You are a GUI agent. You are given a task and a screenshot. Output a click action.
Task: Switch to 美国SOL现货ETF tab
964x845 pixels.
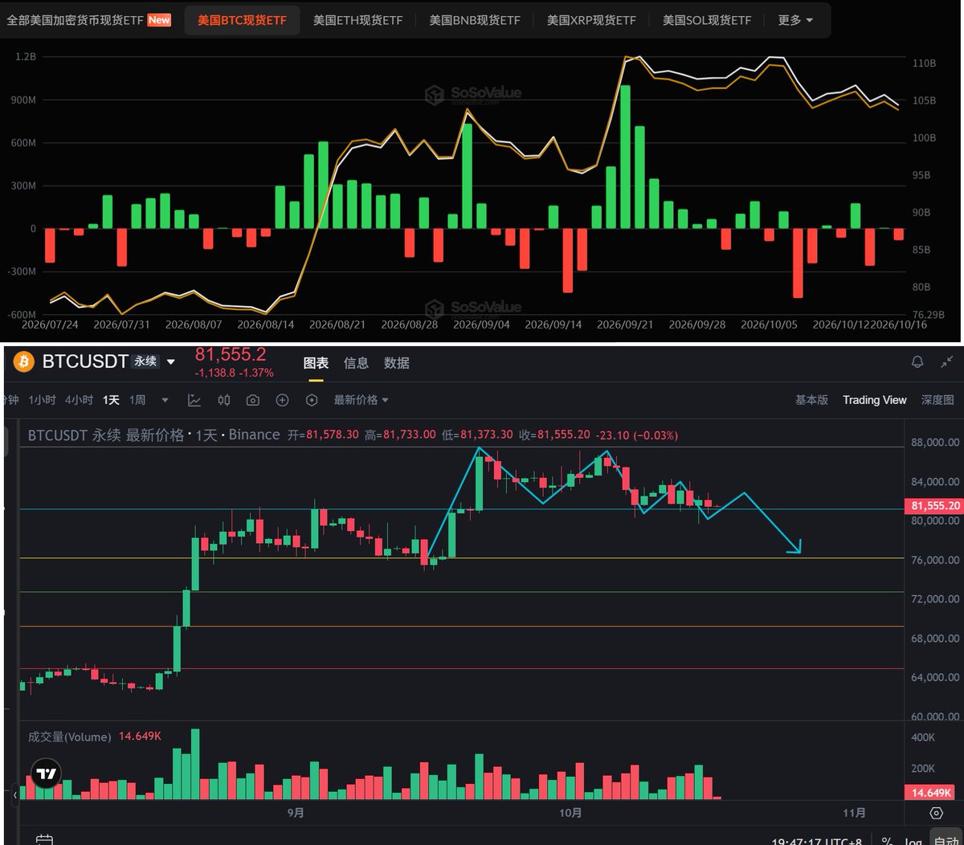707,20
